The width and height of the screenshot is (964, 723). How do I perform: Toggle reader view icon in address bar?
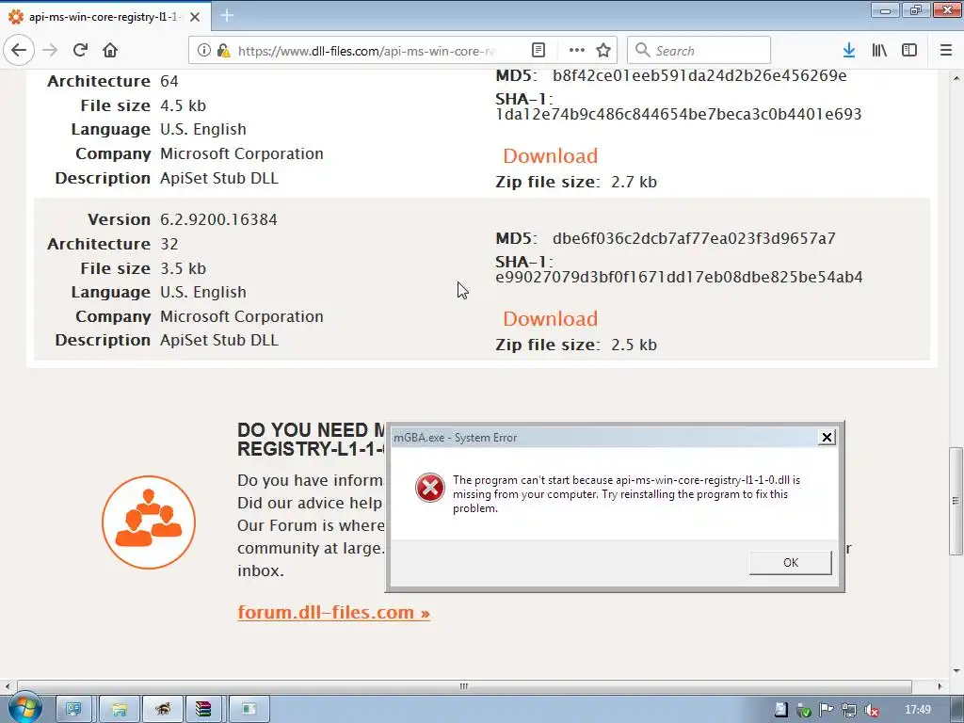pyautogui.click(x=538, y=51)
